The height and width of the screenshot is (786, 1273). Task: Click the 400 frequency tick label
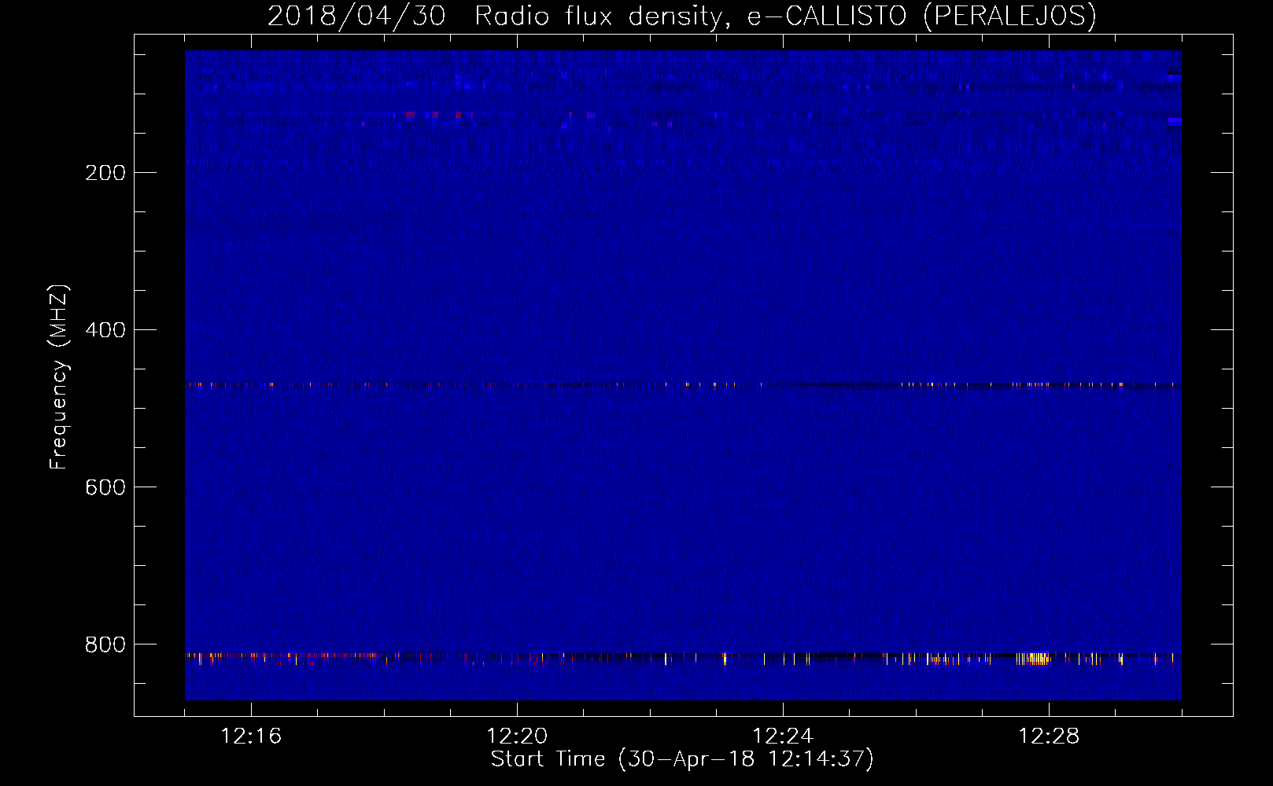[105, 330]
